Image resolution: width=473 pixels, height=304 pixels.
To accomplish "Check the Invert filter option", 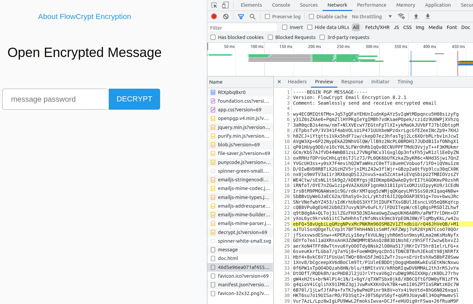I will click(x=285, y=27).
